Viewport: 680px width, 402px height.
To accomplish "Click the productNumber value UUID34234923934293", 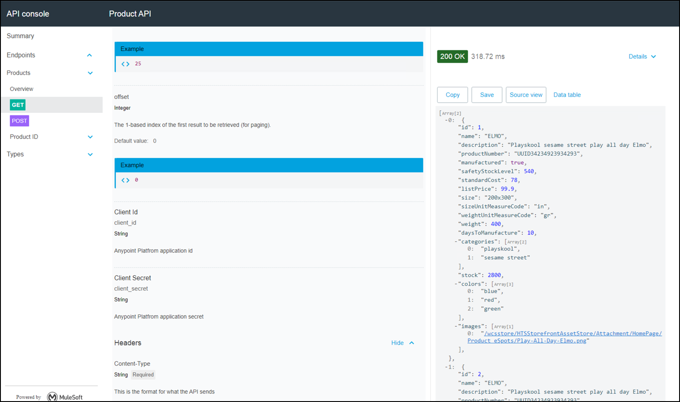I will [546, 154].
